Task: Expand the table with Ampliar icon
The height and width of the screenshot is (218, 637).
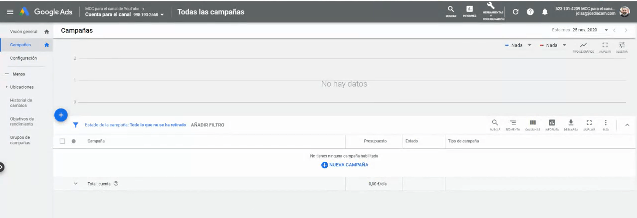Action: [589, 124]
